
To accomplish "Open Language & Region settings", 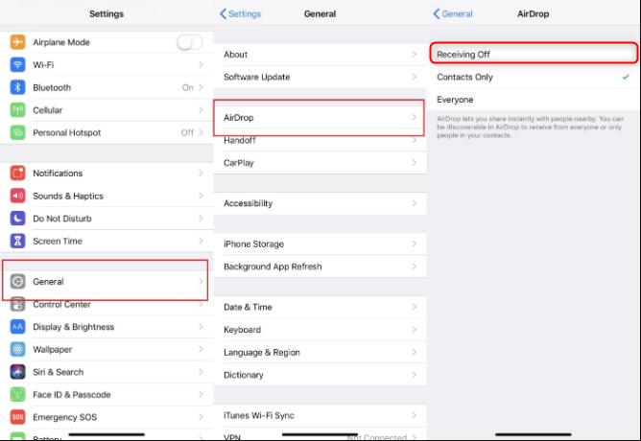I will click(x=261, y=353).
